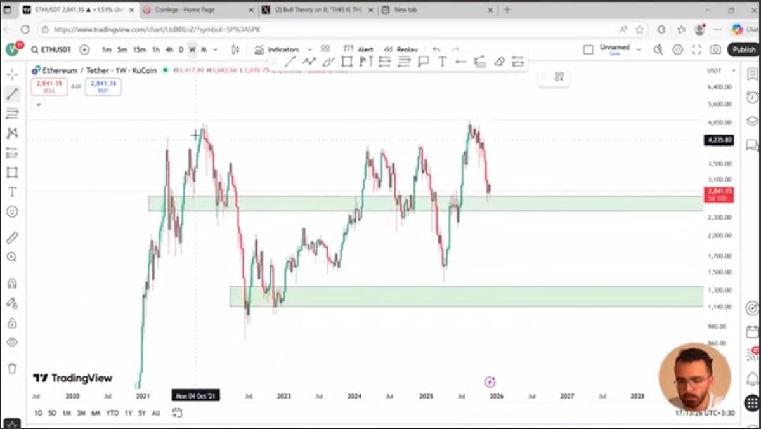Set date range to 1D

(38, 413)
